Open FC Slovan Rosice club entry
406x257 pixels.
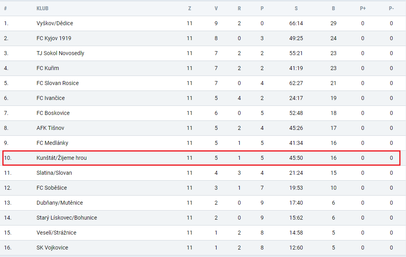coord(57,83)
